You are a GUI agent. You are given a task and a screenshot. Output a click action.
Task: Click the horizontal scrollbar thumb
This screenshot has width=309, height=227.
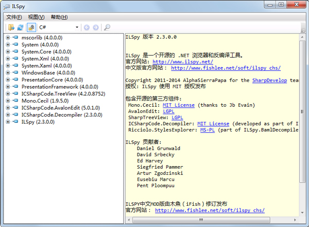pos(201,220)
